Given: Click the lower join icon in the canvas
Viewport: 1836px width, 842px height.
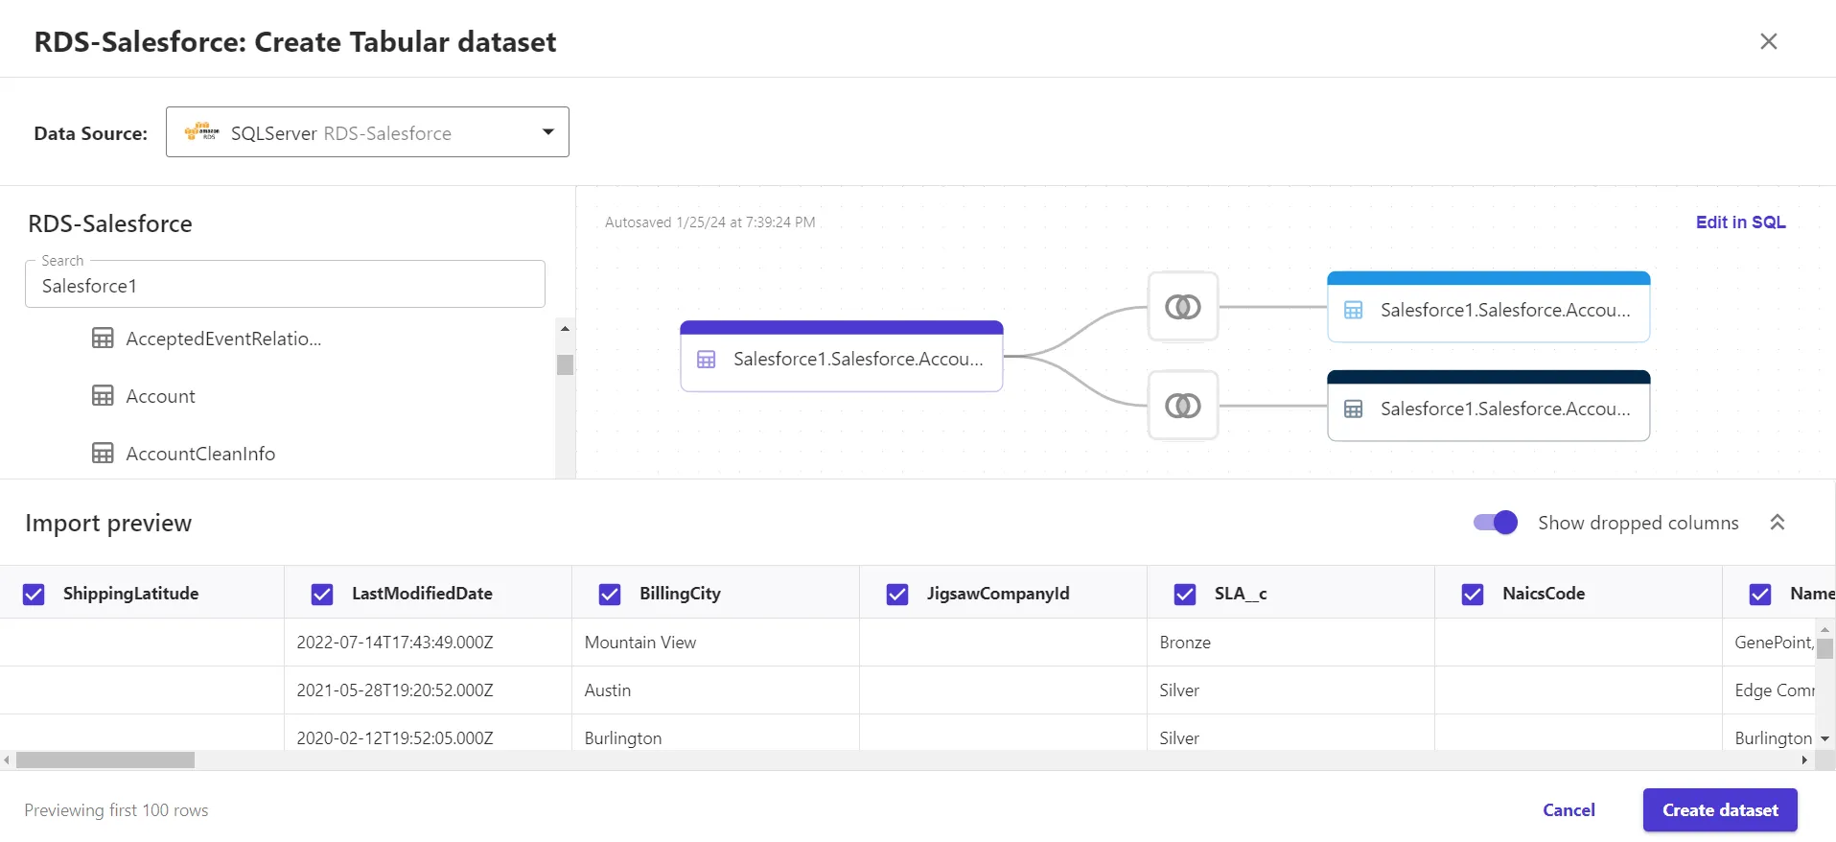Looking at the screenshot, I should (1182, 406).
